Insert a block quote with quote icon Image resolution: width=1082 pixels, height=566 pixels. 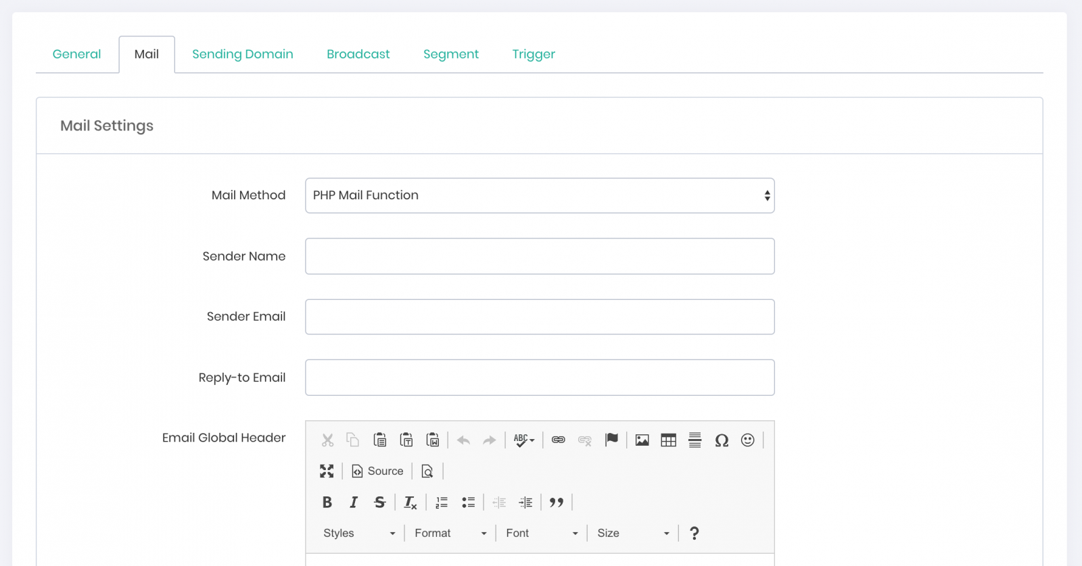[x=556, y=503]
